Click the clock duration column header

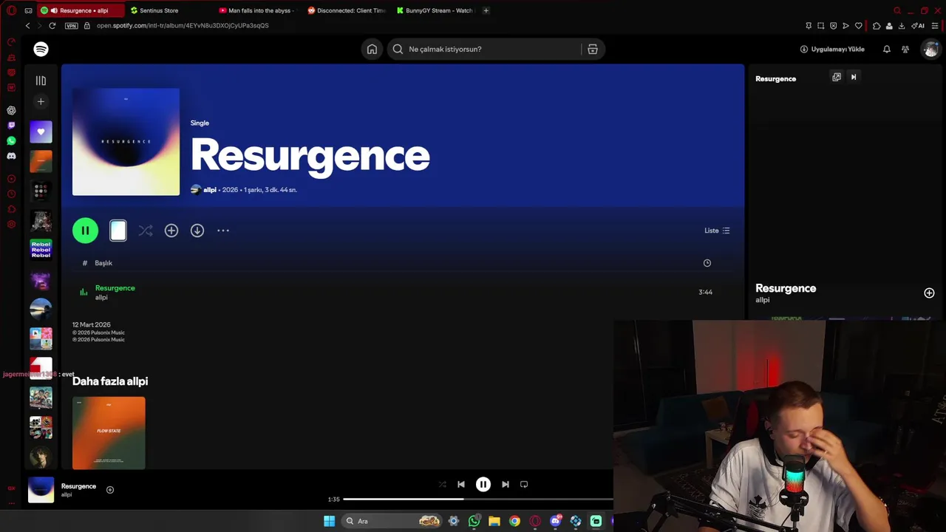[707, 263]
